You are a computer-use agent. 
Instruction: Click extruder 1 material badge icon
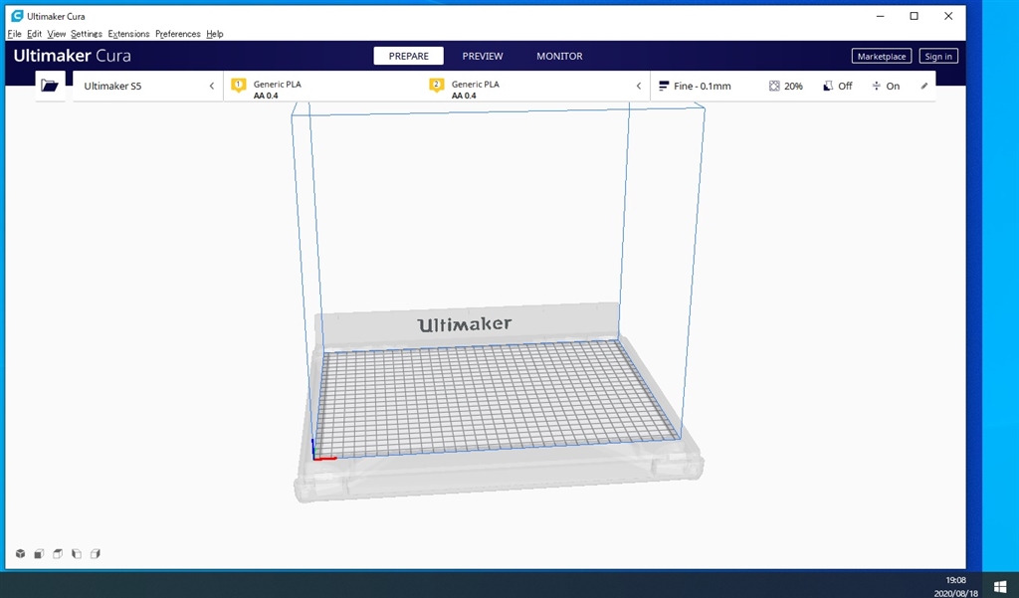coord(239,86)
